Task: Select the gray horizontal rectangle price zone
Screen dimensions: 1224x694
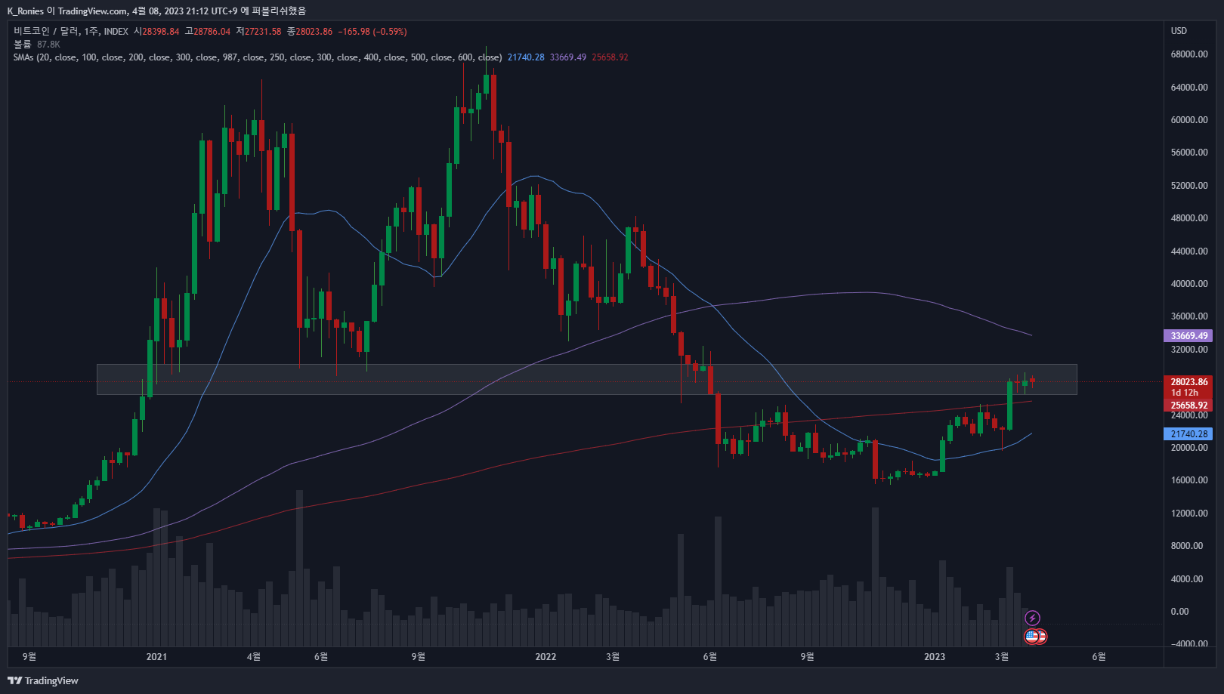Action: pyautogui.click(x=586, y=379)
